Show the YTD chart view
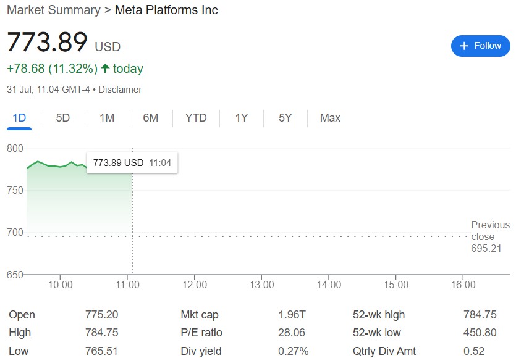Image resolution: width=516 pixels, height=358 pixels. pos(196,118)
